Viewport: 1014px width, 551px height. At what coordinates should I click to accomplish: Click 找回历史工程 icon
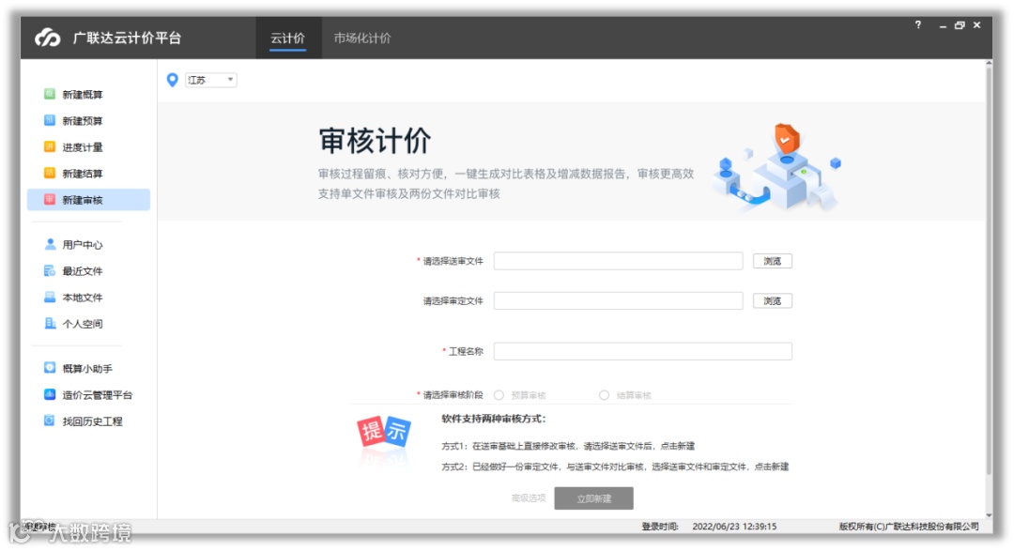tap(49, 421)
